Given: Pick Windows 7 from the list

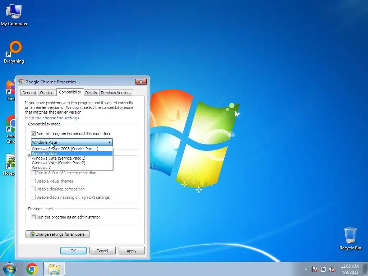Looking at the screenshot, I should click(x=72, y=167).
